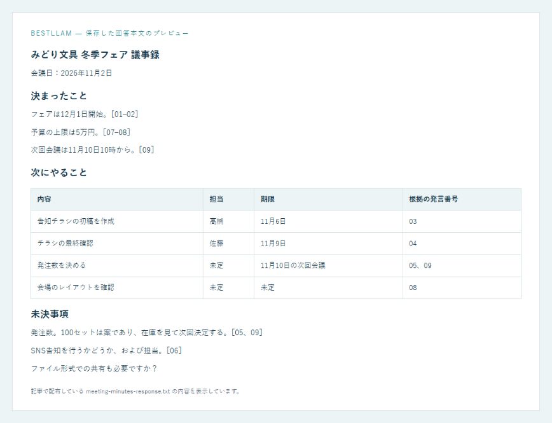Click the 佐藤 assignee cell
This screenshot has width=552, height=423.
[x=228, y=244]
